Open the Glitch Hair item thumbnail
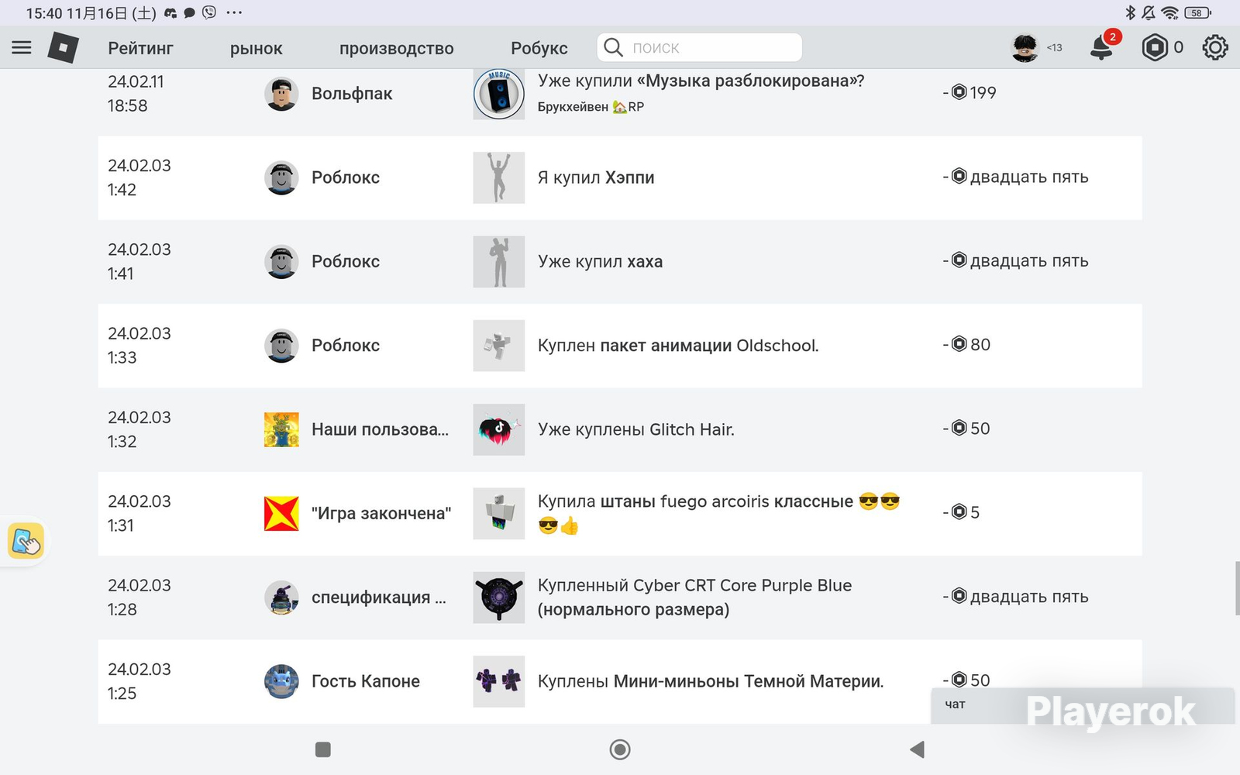Image resolution: width=1240 pixels, height=775 pixels. point(499,429)
